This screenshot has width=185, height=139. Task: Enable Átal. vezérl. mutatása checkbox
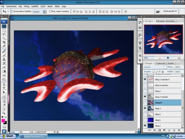pos(50,11)
